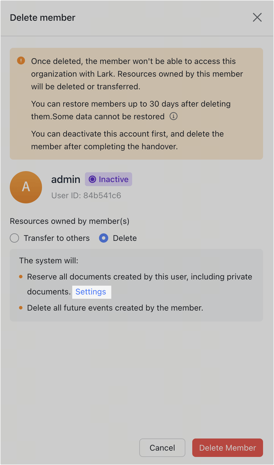Select the Transfer to others radio button
274x465 pixels.
14,238
